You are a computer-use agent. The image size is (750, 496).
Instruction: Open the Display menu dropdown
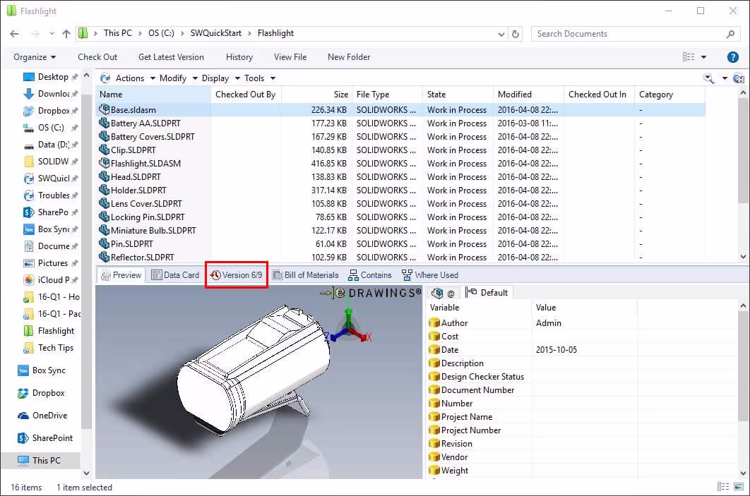pyautogui.click(x=237, y=78)
